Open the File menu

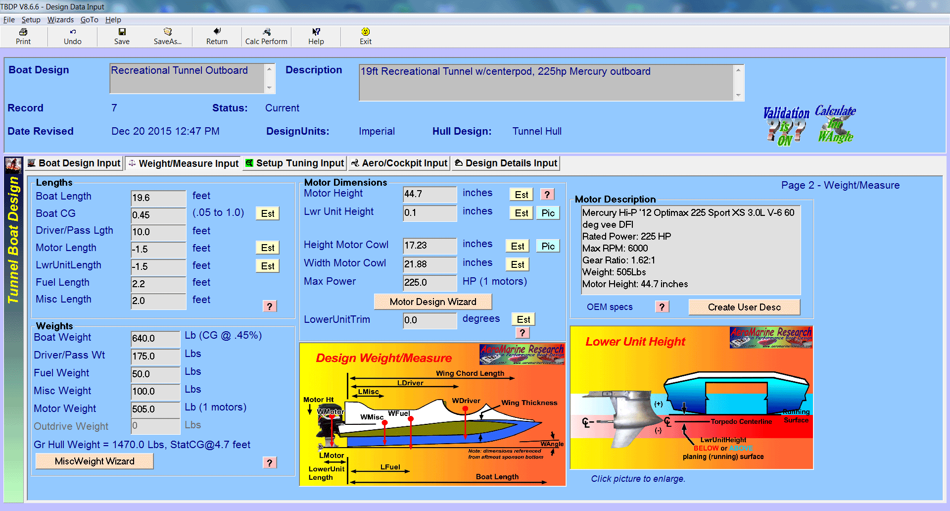[x=9, y=20]
